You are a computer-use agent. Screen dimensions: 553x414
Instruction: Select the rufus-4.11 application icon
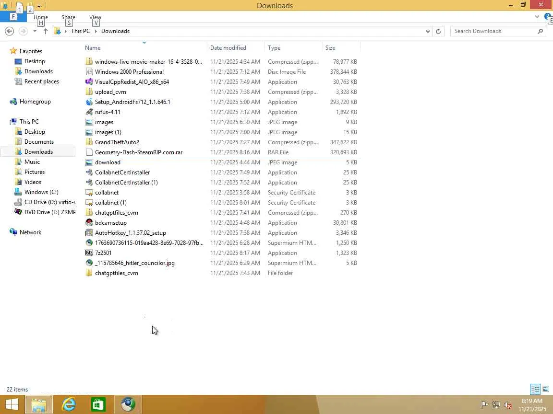click(x=89, y=112)
